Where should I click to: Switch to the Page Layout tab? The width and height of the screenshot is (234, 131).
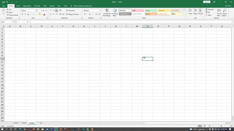pos(27,6)
